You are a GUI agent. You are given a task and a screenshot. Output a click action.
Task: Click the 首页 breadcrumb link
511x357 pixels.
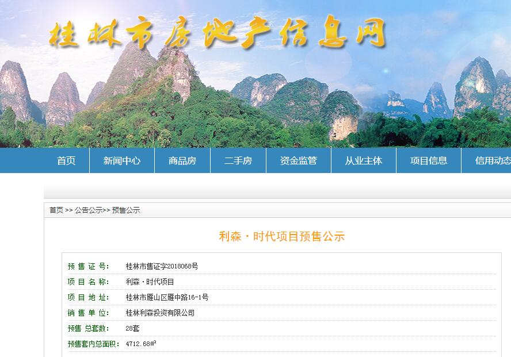[56, 210]
